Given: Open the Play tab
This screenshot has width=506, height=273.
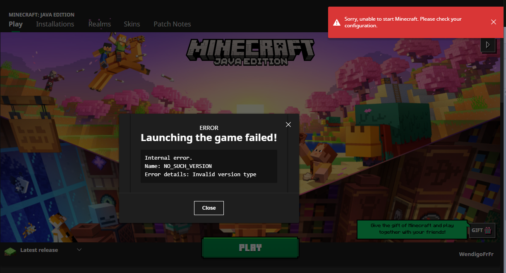Looking at the screenshot, I should (x=16, y=24).
